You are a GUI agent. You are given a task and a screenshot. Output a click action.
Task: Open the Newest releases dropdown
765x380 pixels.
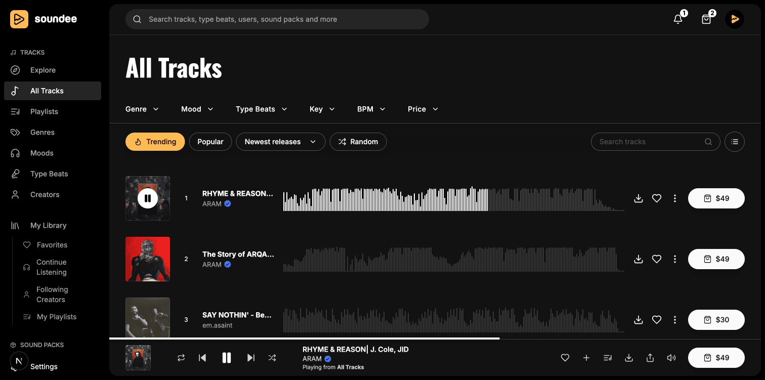[x=280, y=142]
